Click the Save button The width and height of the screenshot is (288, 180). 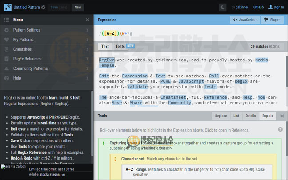point(59,8)
